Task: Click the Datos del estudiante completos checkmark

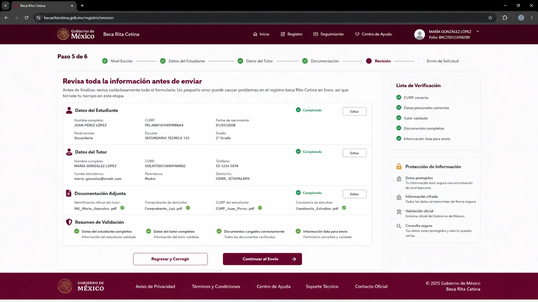Action: point(77,231)
